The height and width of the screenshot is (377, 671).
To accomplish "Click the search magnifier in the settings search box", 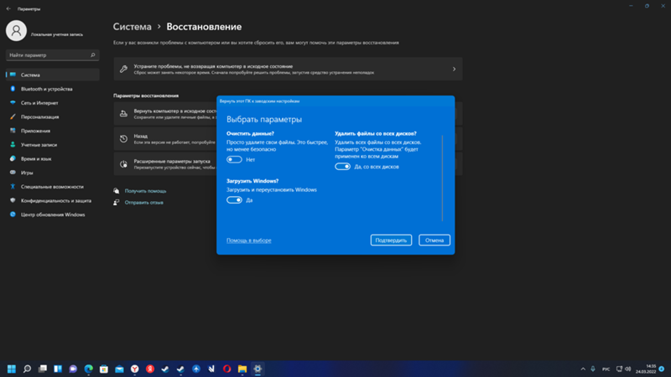I will 92,55.
